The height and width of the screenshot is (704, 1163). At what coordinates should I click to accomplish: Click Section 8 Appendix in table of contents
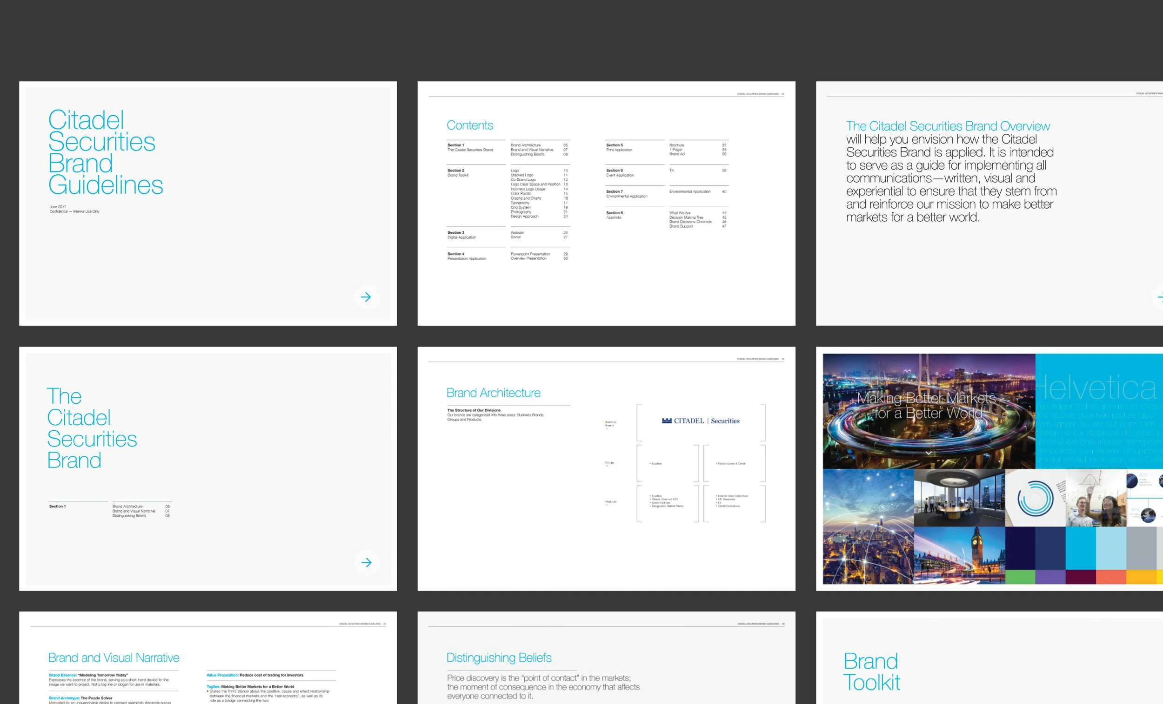click(x=614, y=215)
